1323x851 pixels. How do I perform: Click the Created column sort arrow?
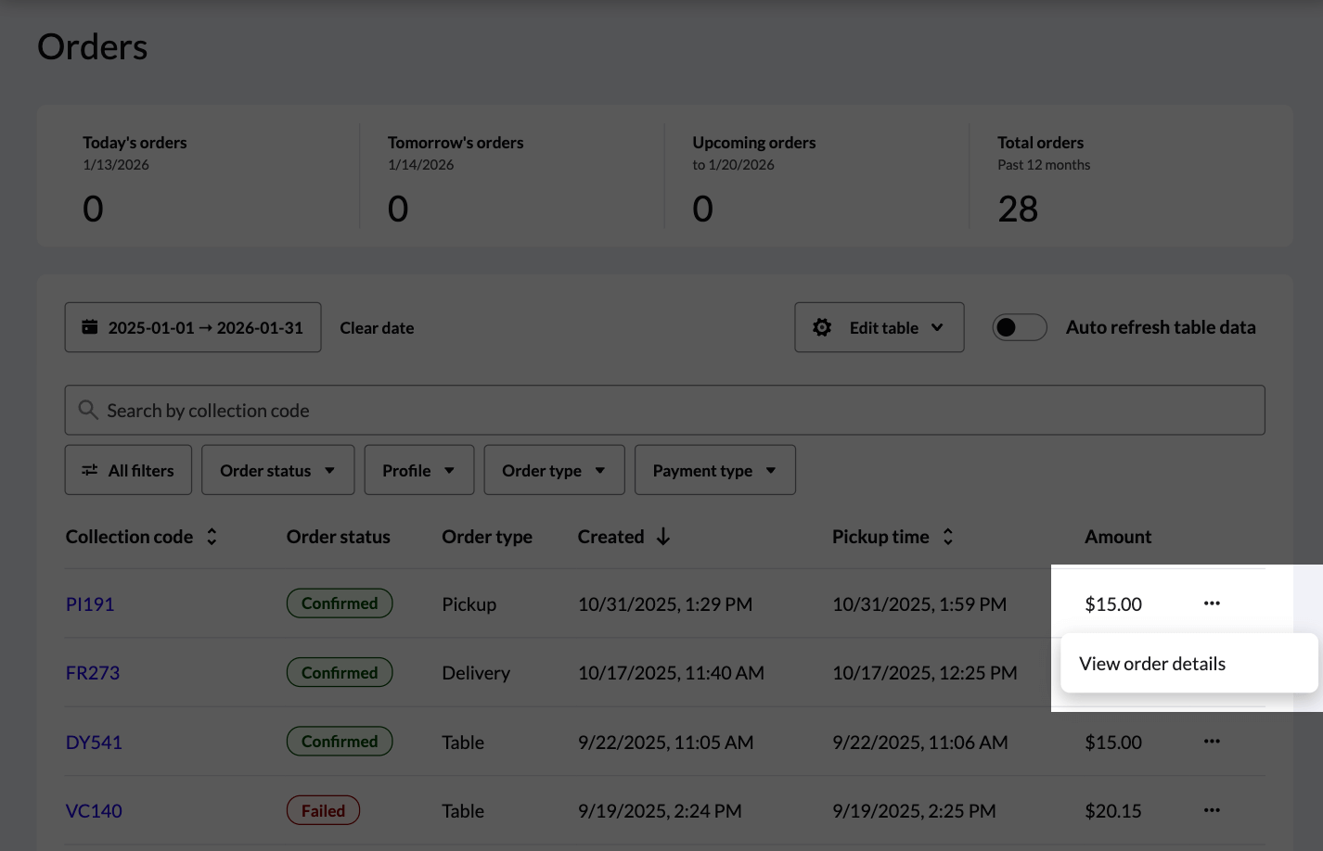[663, 537]
